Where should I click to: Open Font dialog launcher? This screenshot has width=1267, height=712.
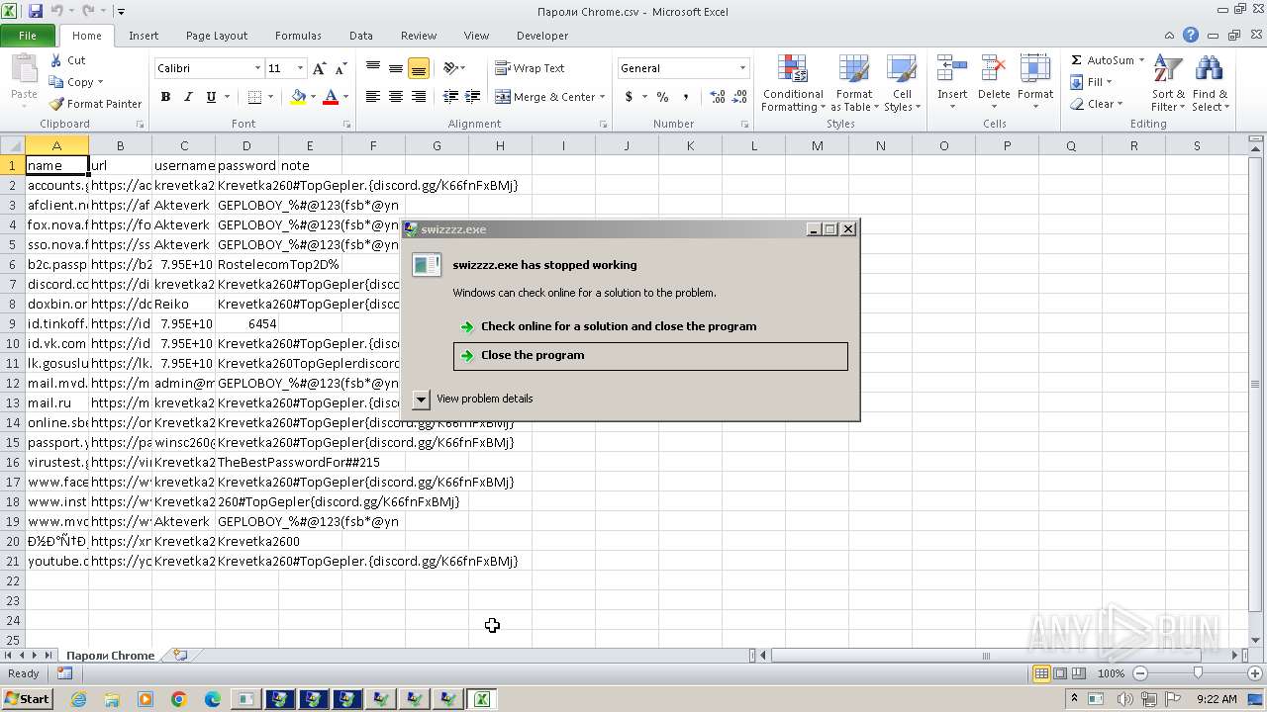(x=346, y=125)
